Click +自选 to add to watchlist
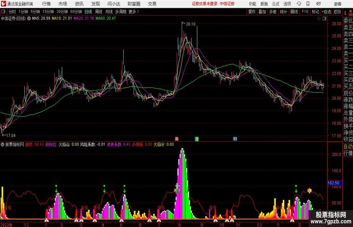353x227 pixels. coord(326,12)
